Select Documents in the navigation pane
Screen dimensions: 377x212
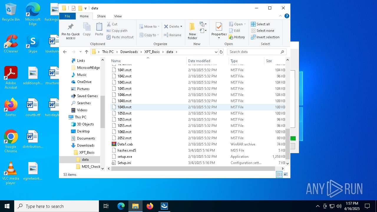click(86, 138)
